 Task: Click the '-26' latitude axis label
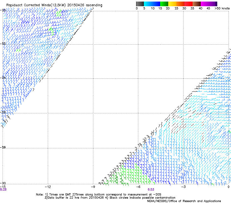click(x=3, y=112)
